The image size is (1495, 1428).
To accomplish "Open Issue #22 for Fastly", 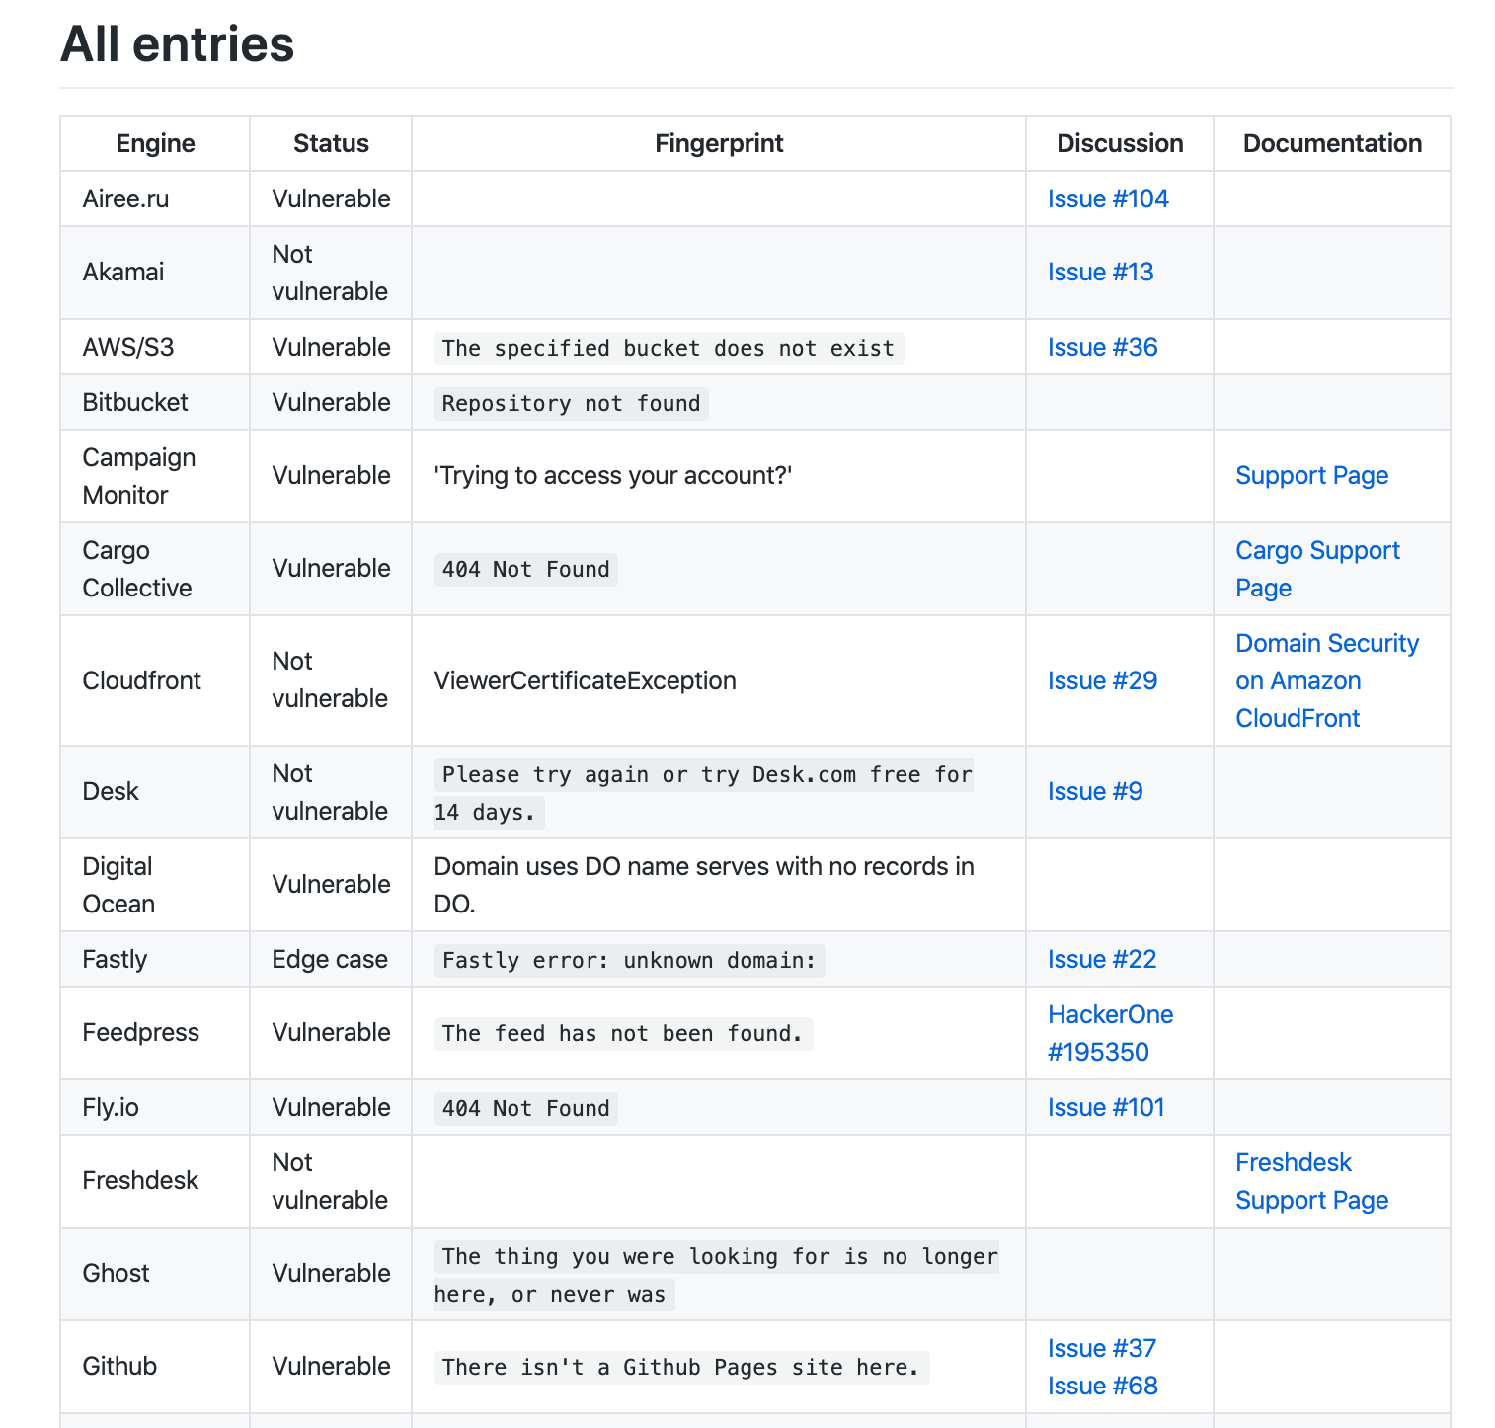I will pyautogui.click(x=1102, y=959).
